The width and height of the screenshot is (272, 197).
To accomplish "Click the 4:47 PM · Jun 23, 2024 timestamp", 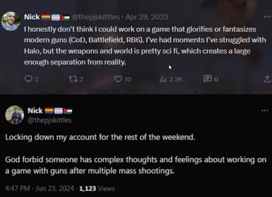I will [x=39, y=188].
